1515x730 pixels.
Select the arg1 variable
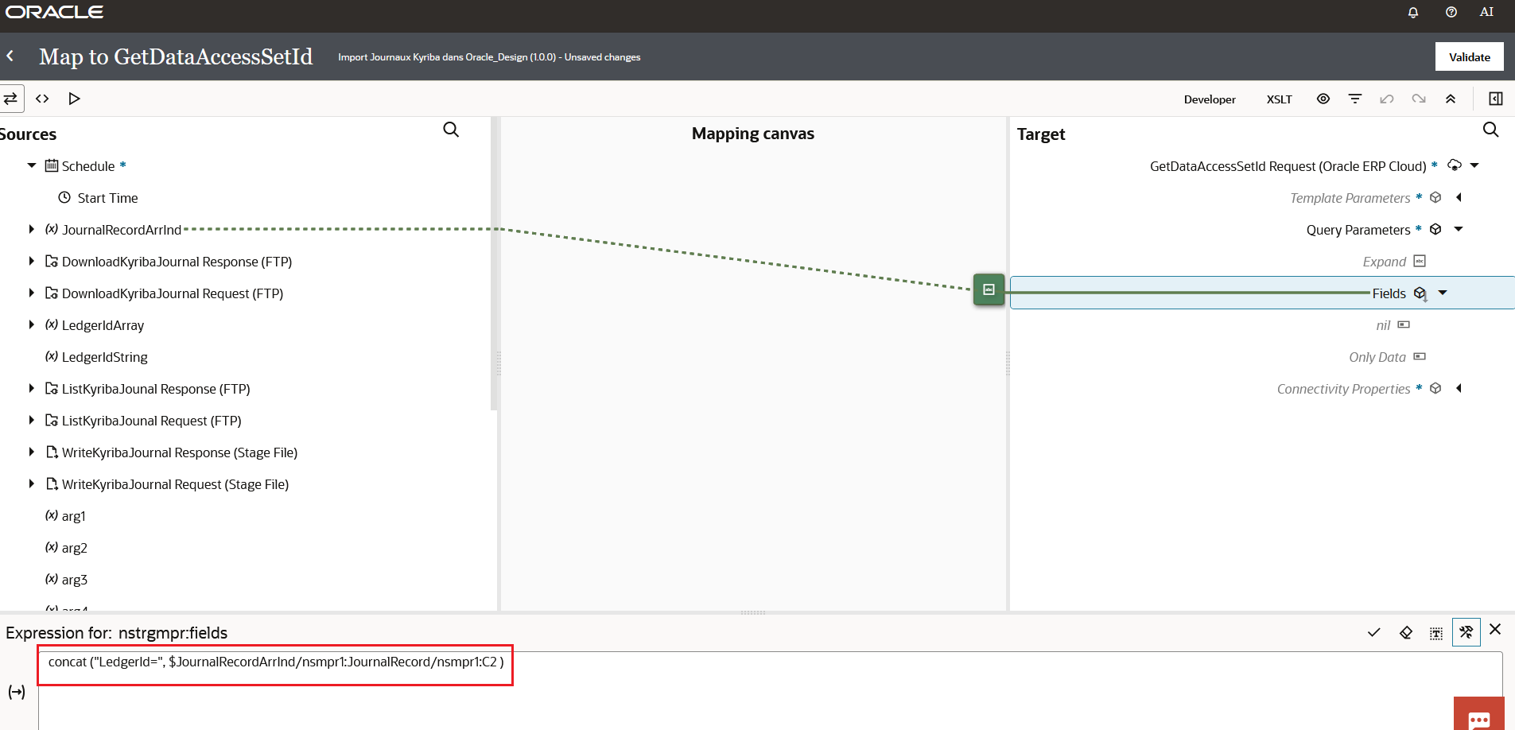point(73,516)
